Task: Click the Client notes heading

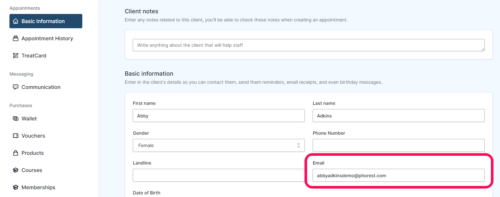Action: (x=142, y=11)
